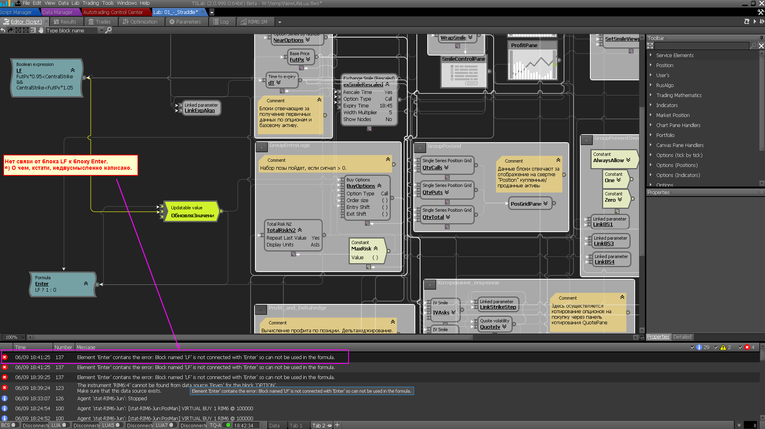
Task: Expand the Market Position category
Action: coord(651,115)
